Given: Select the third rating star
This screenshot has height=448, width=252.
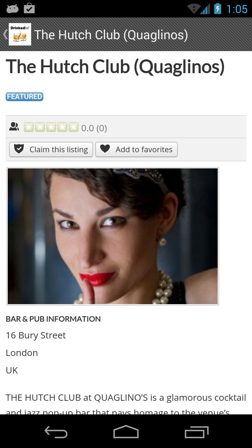Looking at the screenshot, I should point(51,127).
